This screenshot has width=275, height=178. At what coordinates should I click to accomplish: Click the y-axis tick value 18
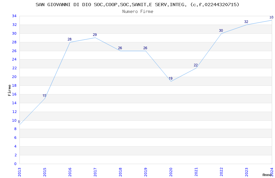pos(14,85)
